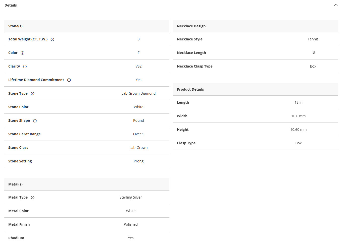Click info icon next to Total Weight
Image resolution: width=342 pixels, height=244 pixels.
coord(52,39)
